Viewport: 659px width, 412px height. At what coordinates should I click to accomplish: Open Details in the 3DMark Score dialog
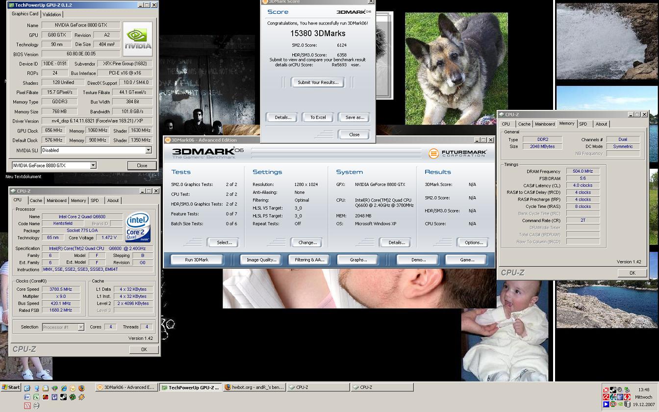click(282, 117)
